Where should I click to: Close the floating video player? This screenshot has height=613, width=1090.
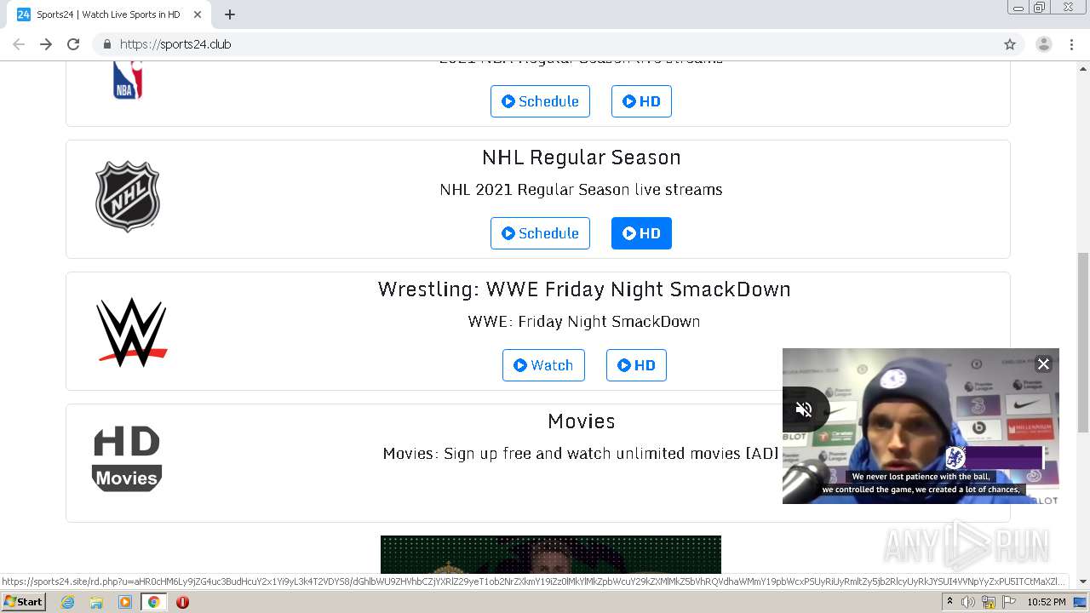click(x=1043, y=364)
